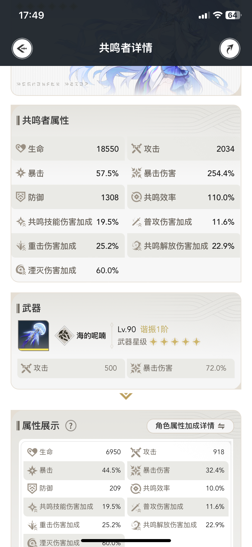Viewport: 252px width, 547px height.
Task: Open the 属性展示 help question mark
Action: [71, 426]
